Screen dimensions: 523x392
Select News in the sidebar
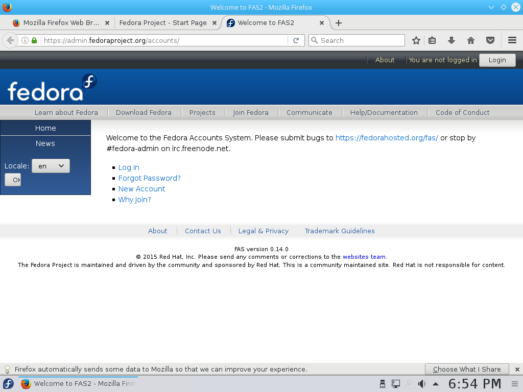point(45,143)
